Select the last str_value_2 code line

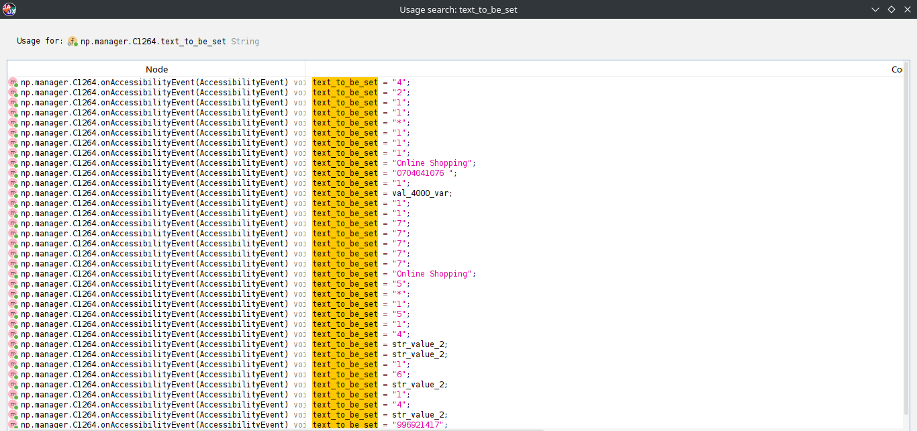click(x=380, y=415)
